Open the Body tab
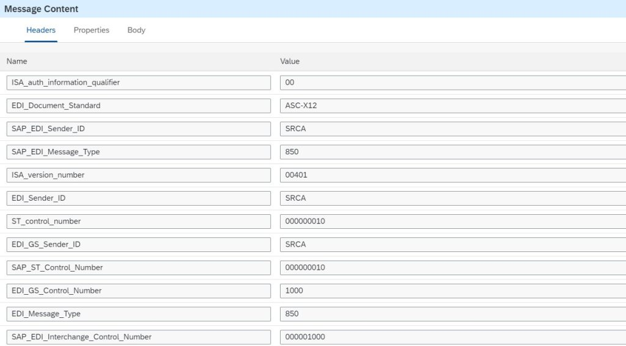 tap(136, 30)
